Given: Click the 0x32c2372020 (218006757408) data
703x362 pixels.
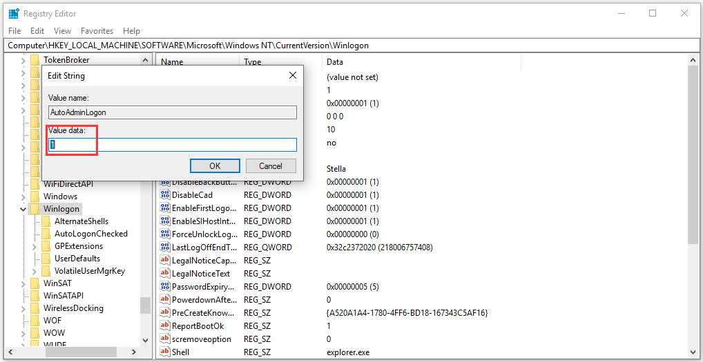Looking at the screenshot, I should point(380,248).
